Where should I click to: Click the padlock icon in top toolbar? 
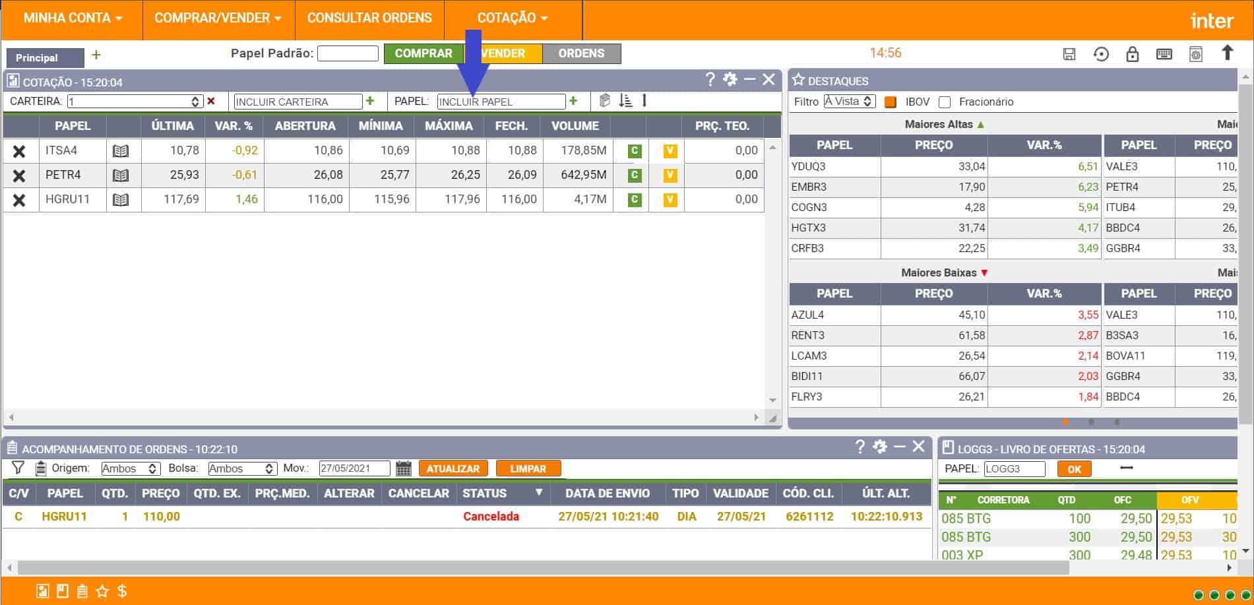pos(1132,54)
